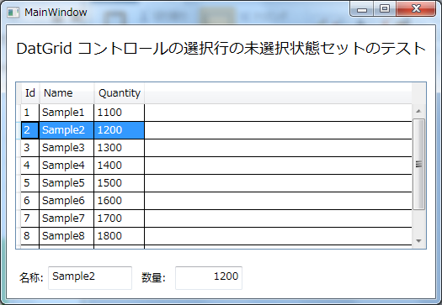Click the highlighted 1200 quantity cell in the grid
This screenshot has width=442, height=305.
coord(120,130)
